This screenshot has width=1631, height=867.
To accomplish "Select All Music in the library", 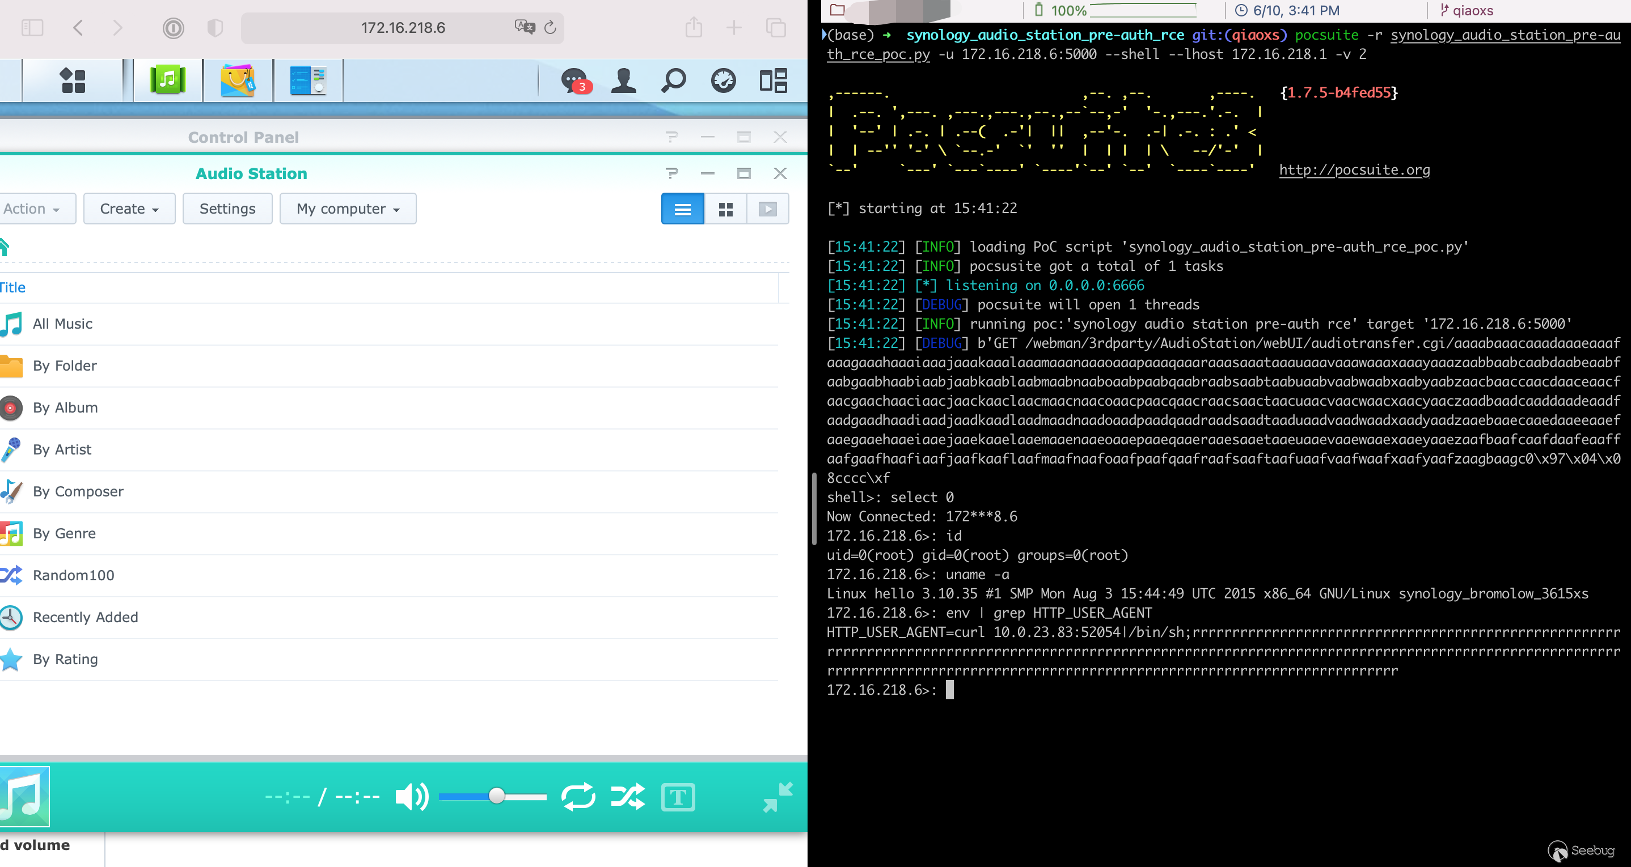I will pyautogui.click(x=62, y=324).
